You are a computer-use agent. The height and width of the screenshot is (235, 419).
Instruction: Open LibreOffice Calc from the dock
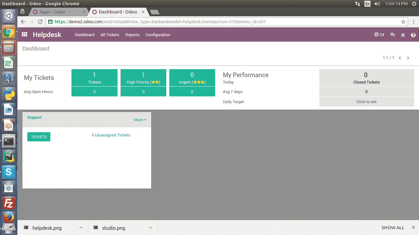point(9,63)
